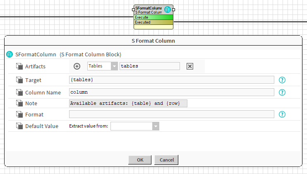The height and width of the screenshot is (174, 307).
Task: Open help for the Column Name field
Action: (x=283, y=92)
